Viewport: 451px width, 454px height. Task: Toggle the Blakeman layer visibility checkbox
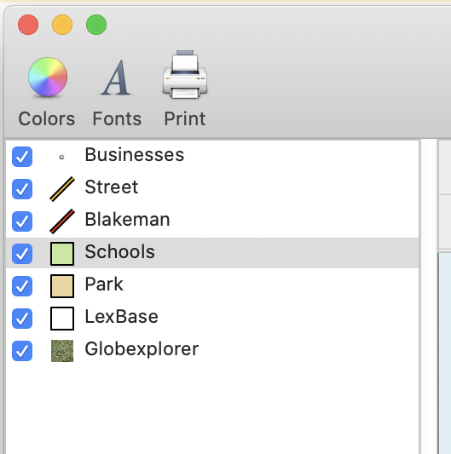point(22,221)
